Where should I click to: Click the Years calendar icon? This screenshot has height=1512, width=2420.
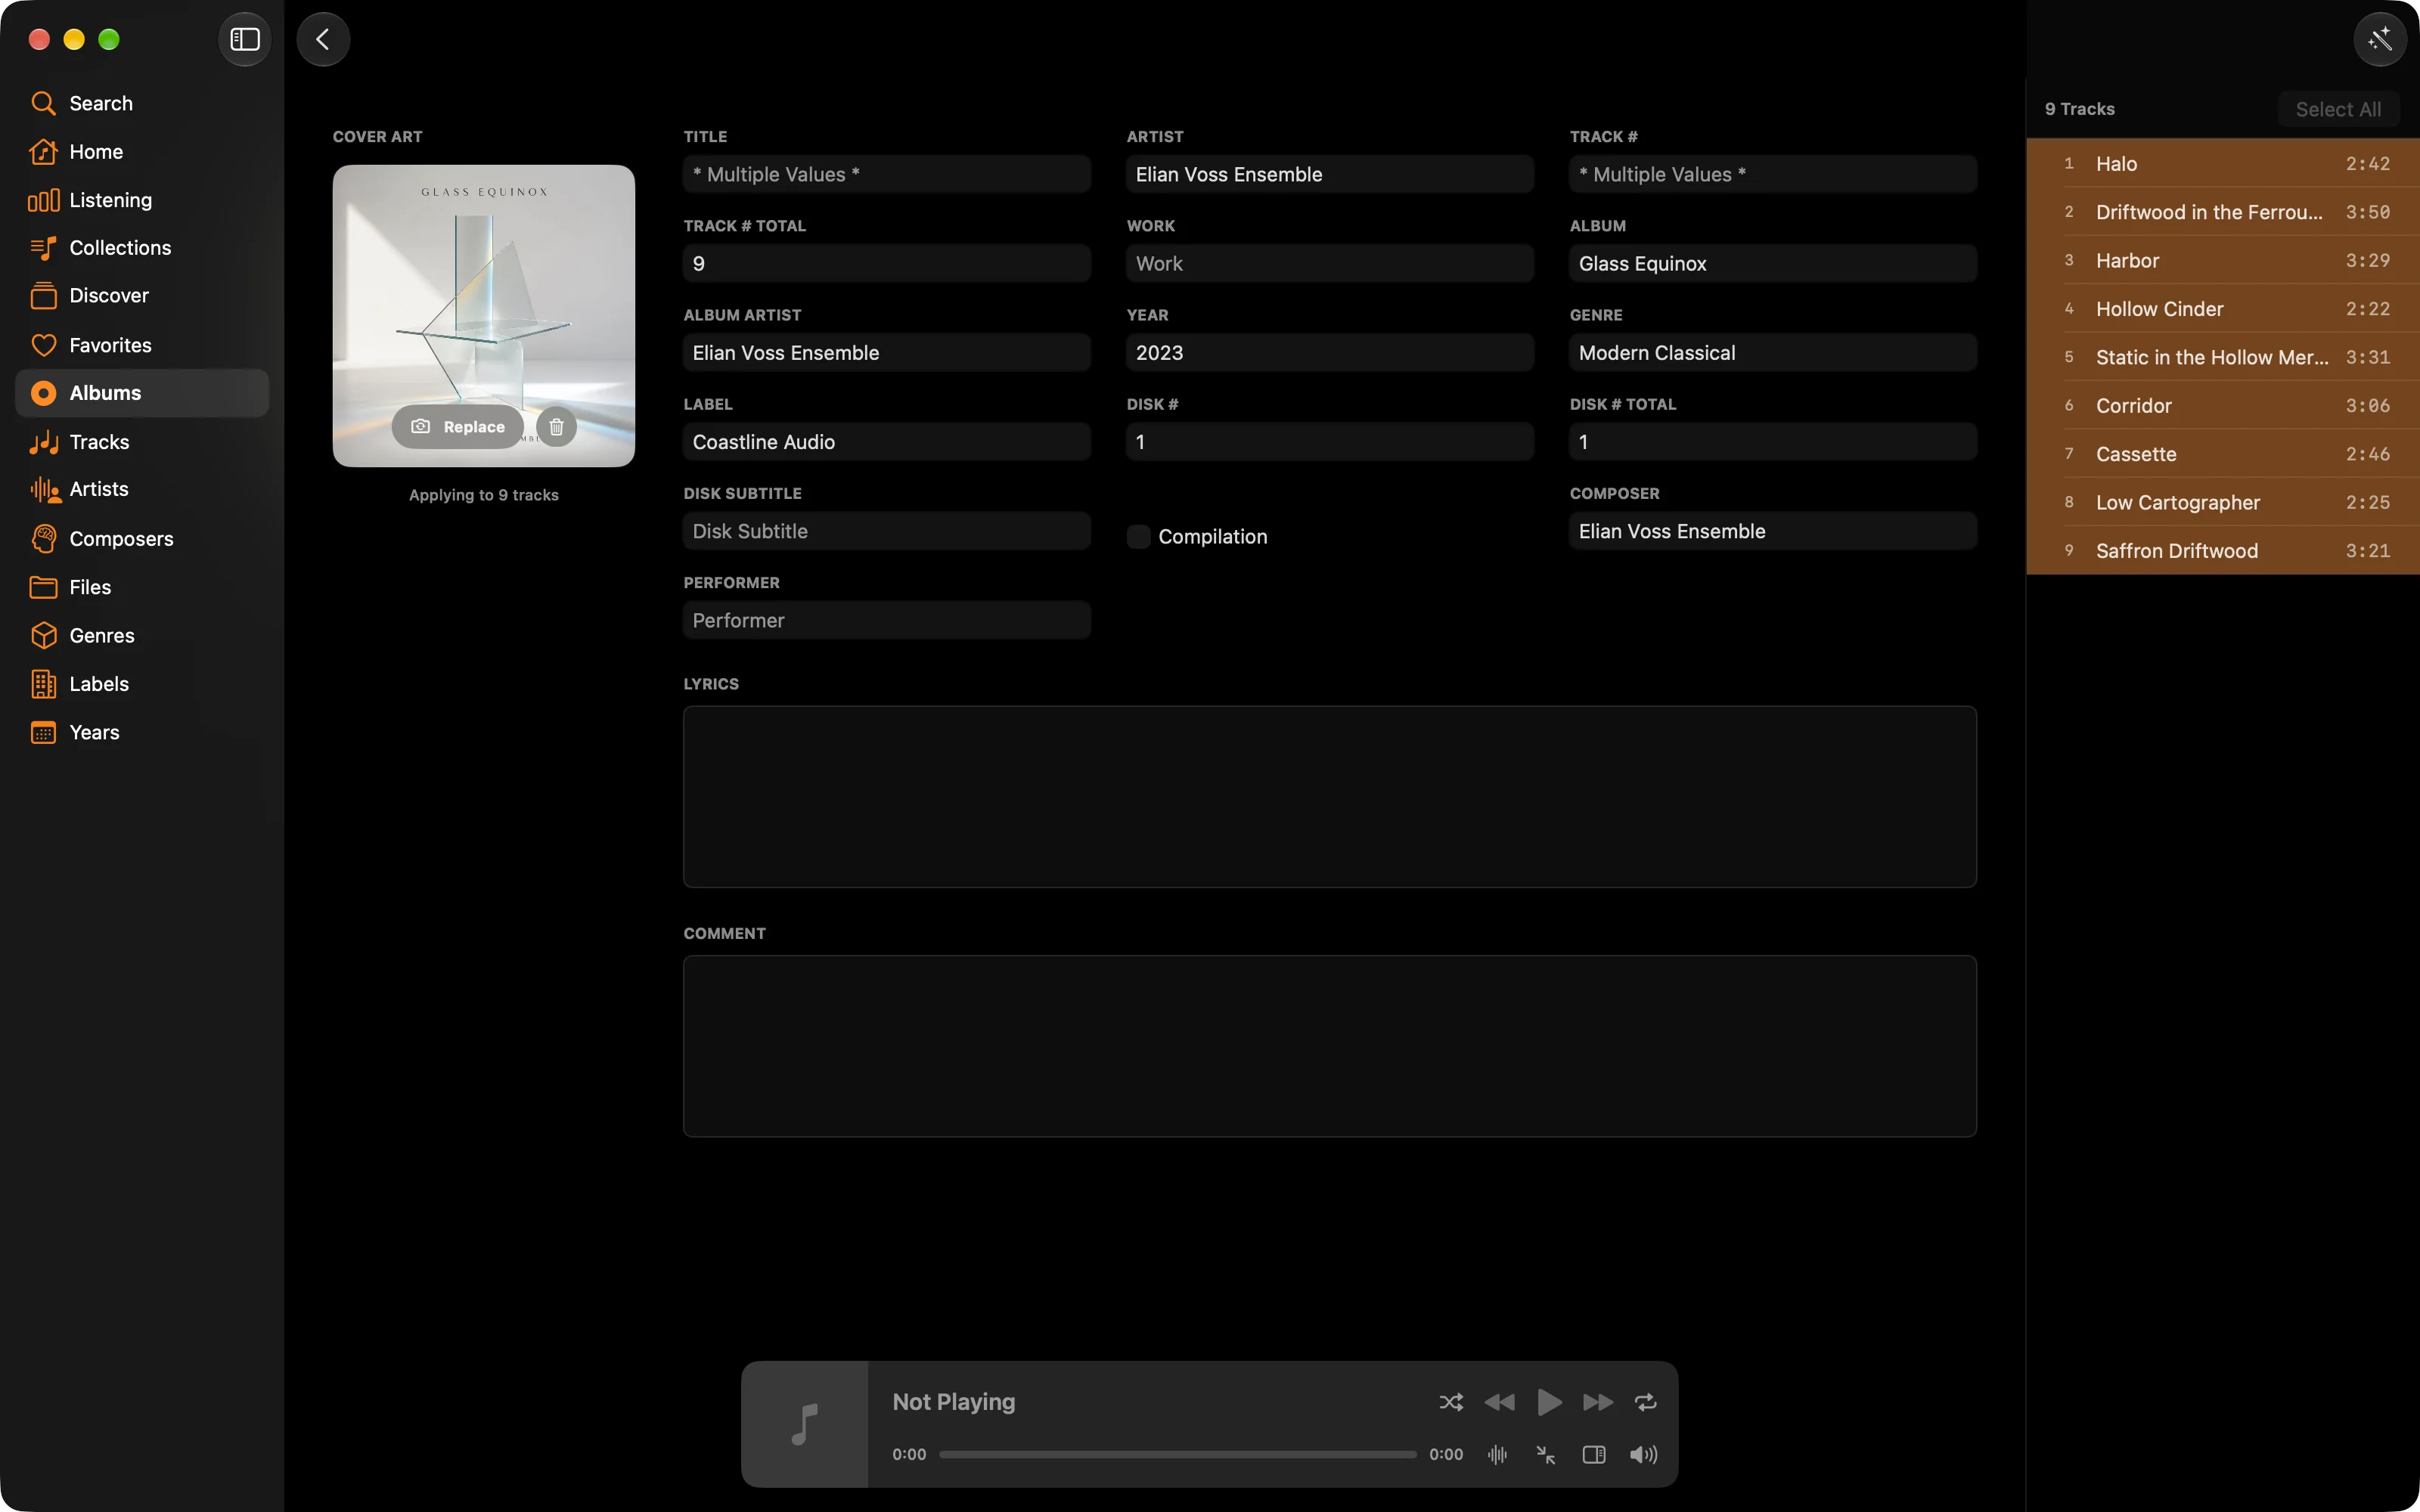coord(43,732)
